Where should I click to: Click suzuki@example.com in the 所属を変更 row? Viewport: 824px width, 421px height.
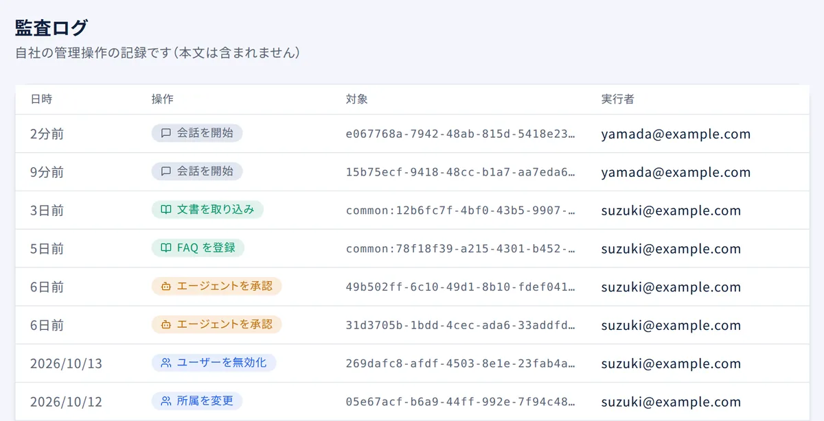[672, 402]
